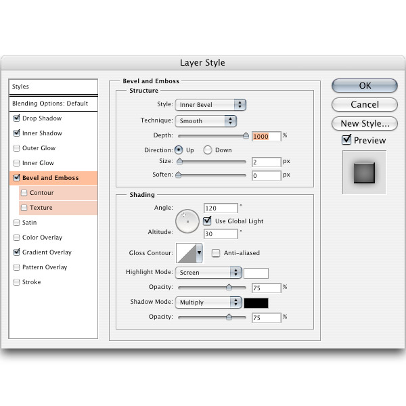Viewport: 406px width, 406px height.
Task: Click the OK button
Action: click(365, 86)
